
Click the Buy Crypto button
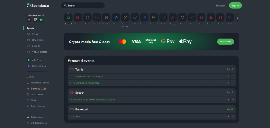click(x=226, y=42)
